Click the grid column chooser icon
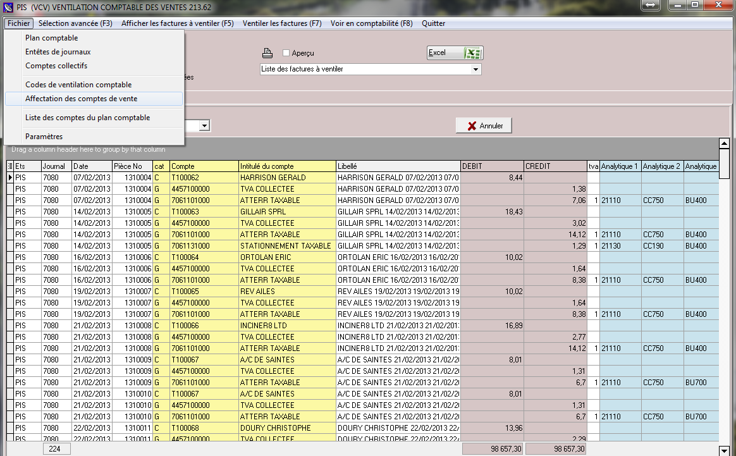 9,166
